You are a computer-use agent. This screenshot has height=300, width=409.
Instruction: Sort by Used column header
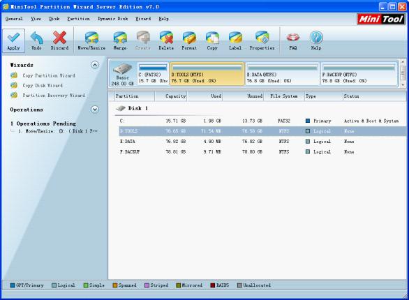pyautogui.click(x=204, y=96)
